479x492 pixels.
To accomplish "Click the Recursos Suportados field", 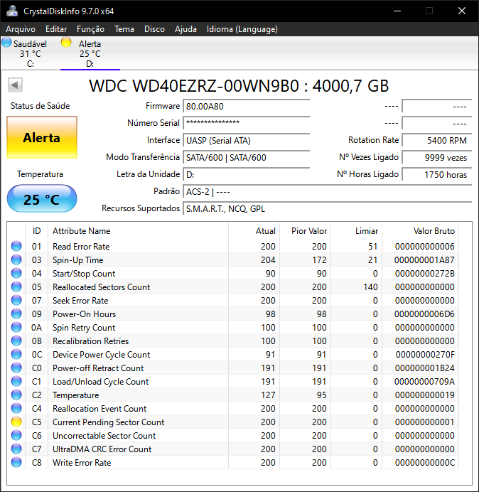I will click(x=327, y=208).
